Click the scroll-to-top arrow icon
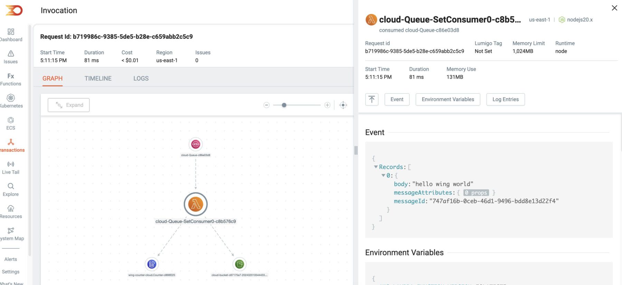The width and height of the screenshot is (622, 285). pyautogui.click(x=372, y=99)
